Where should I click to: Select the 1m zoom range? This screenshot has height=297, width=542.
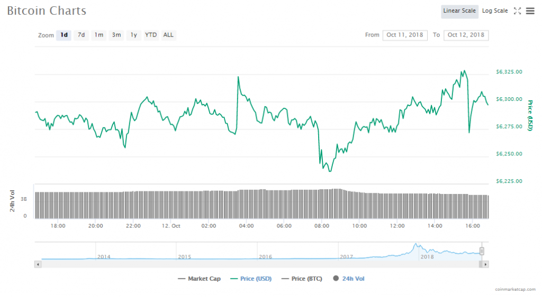(x=99, y=35)
